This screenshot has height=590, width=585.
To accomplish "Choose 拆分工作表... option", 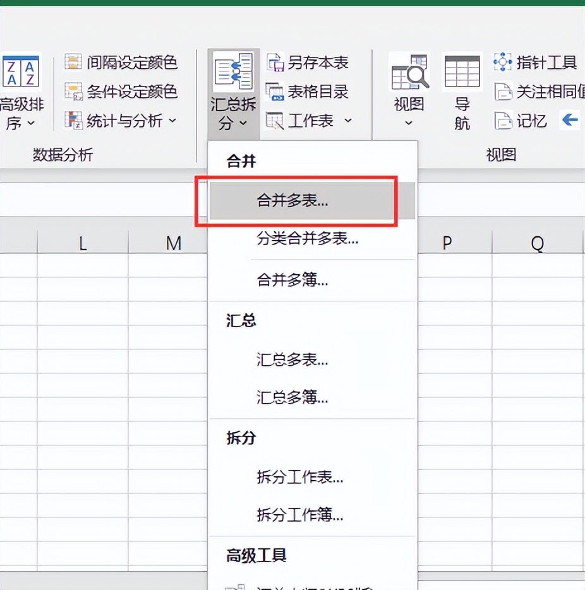I will (x=300, y=477).
